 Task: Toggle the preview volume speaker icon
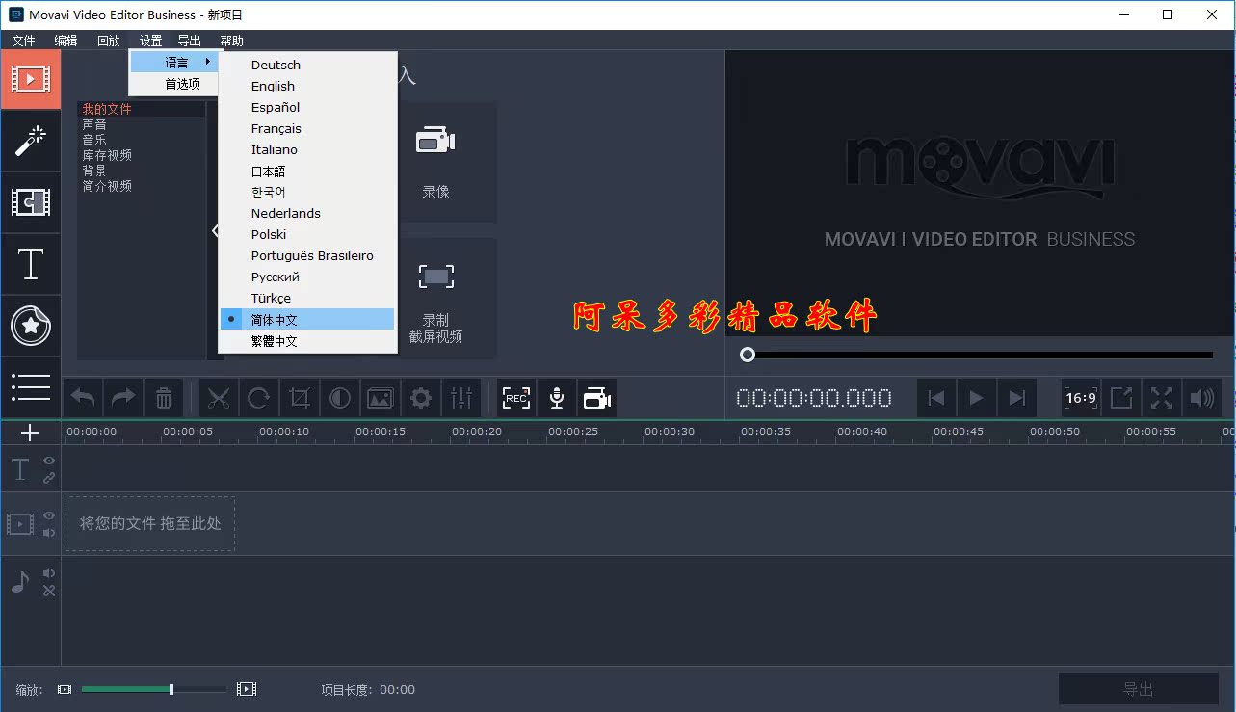click(x=1202, y=398)
